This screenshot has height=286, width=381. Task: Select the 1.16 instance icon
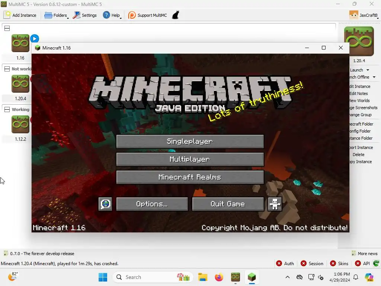pyautogui.click(x=20, y=43)
